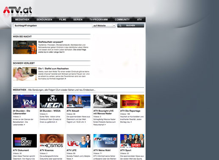The image size is (219, 160).
Task: Click 'ATV LIFE' title link
Action: tap(72, 150)
